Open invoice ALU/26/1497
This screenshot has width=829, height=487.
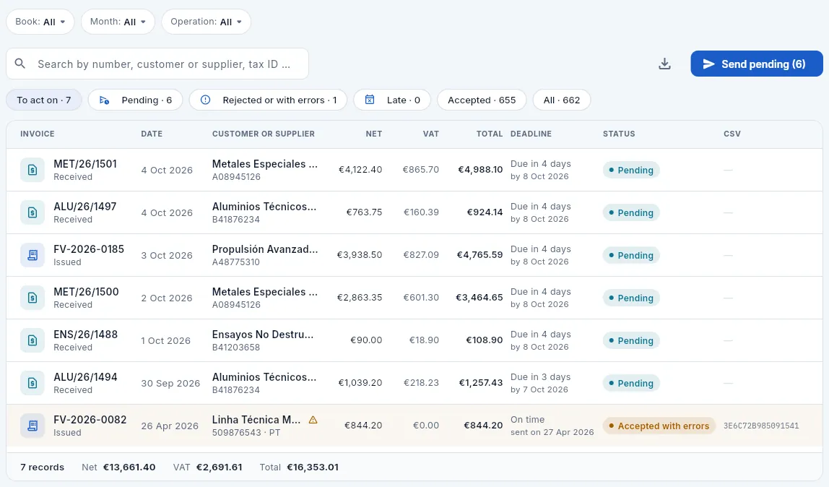[x=85, y=207]
